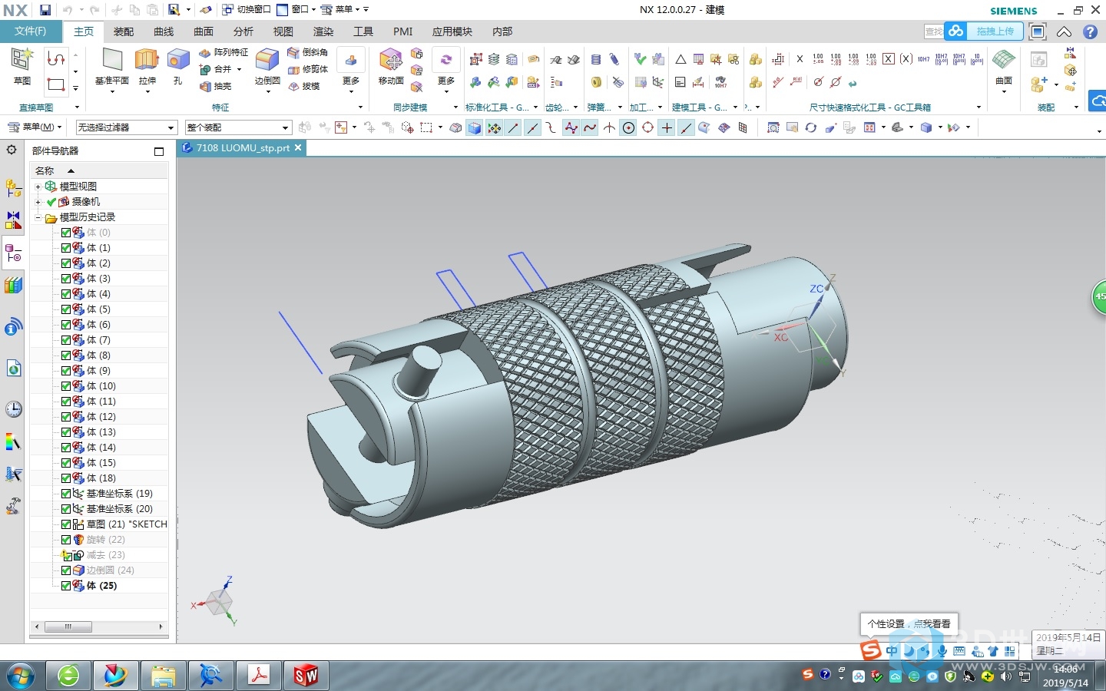Switch to the 视图 ribbon tab
1106x691 pixels.
click(283, 31)
